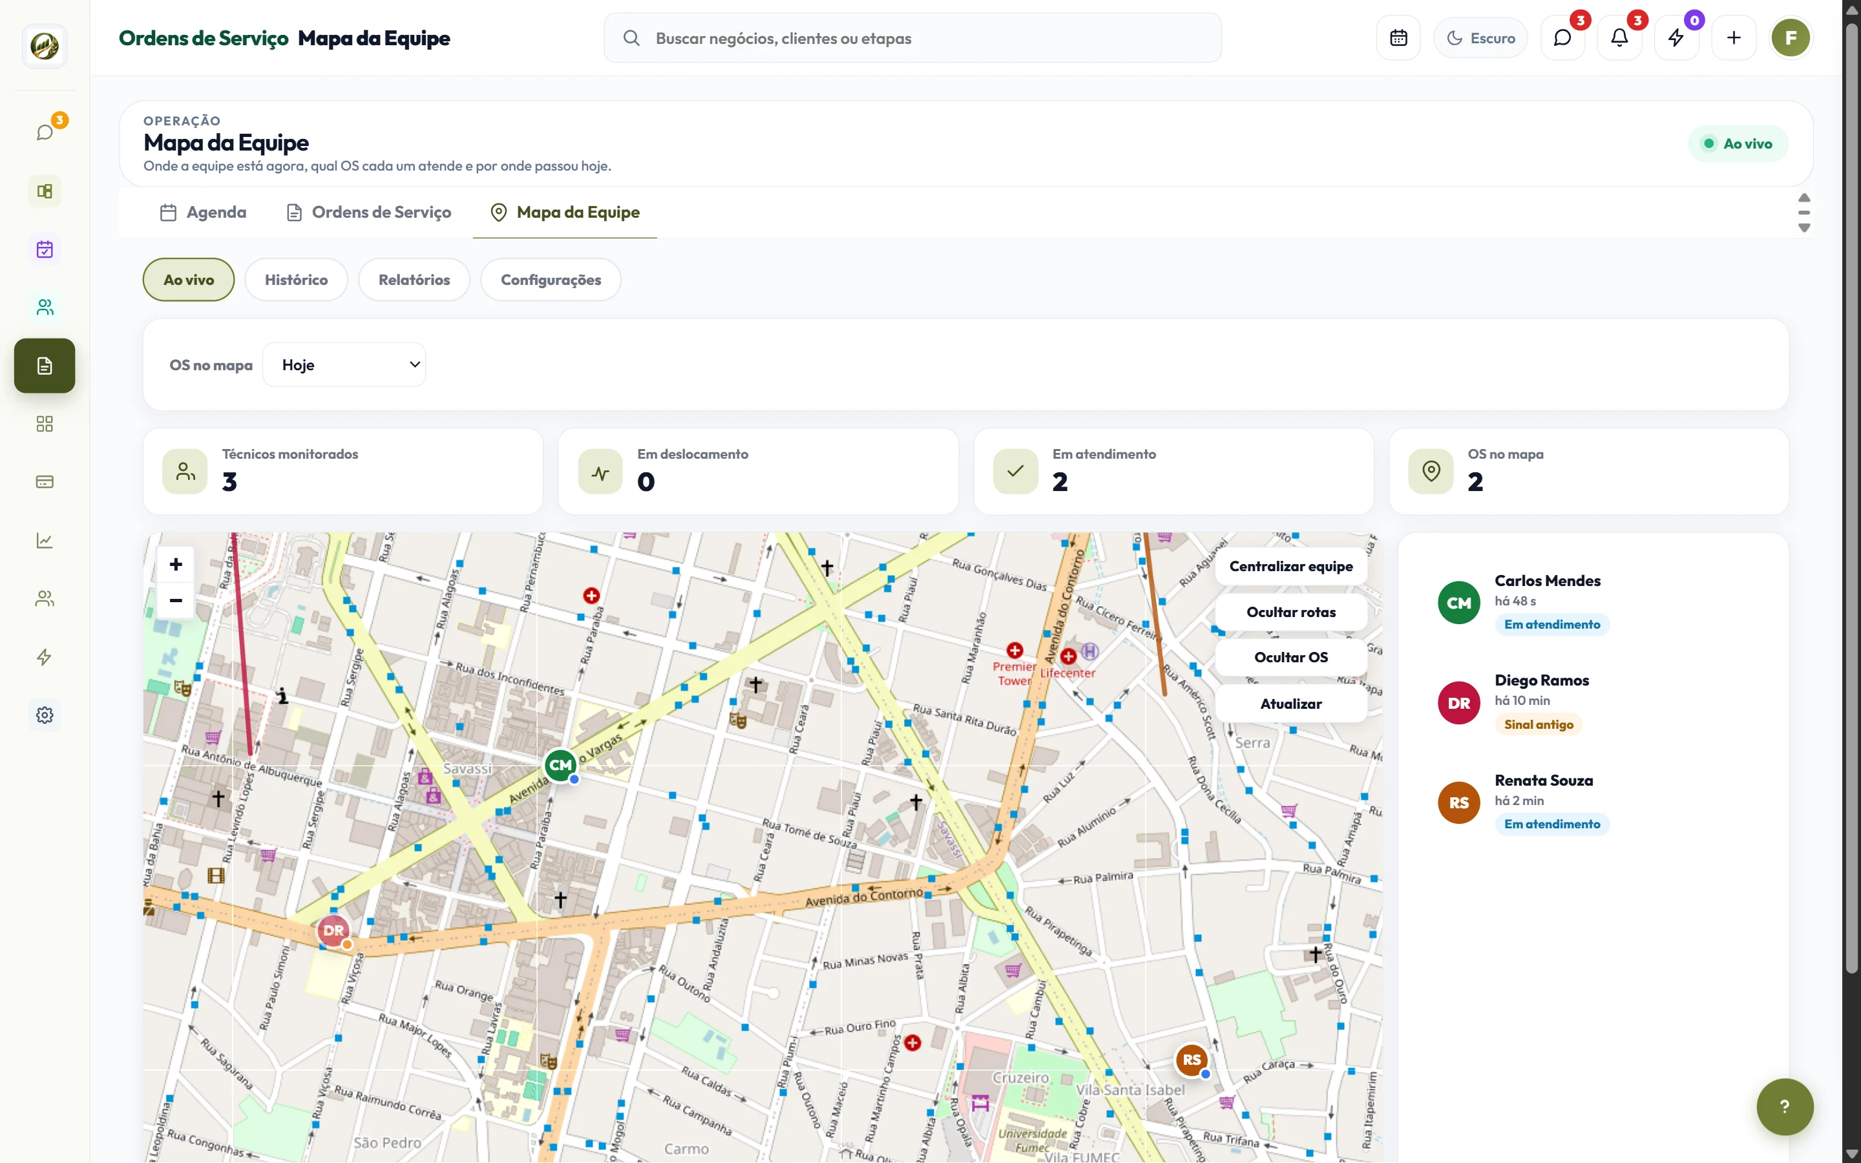Click the Atualizar map button
The image size is (1861, 1163).
click(x=1290, y=704)
